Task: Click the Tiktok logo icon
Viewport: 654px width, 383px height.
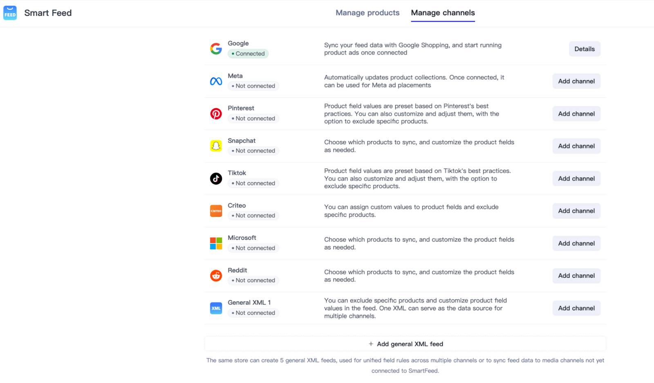Action: (x=216, y=178)
